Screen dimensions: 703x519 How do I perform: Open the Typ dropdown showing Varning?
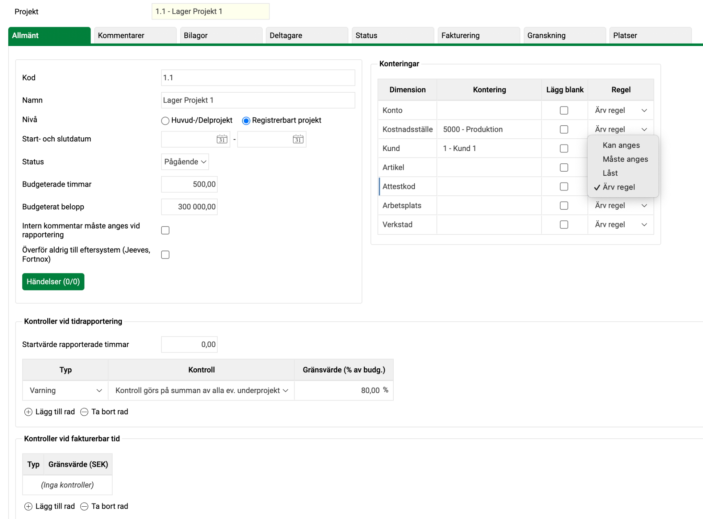tap(65, 391)
